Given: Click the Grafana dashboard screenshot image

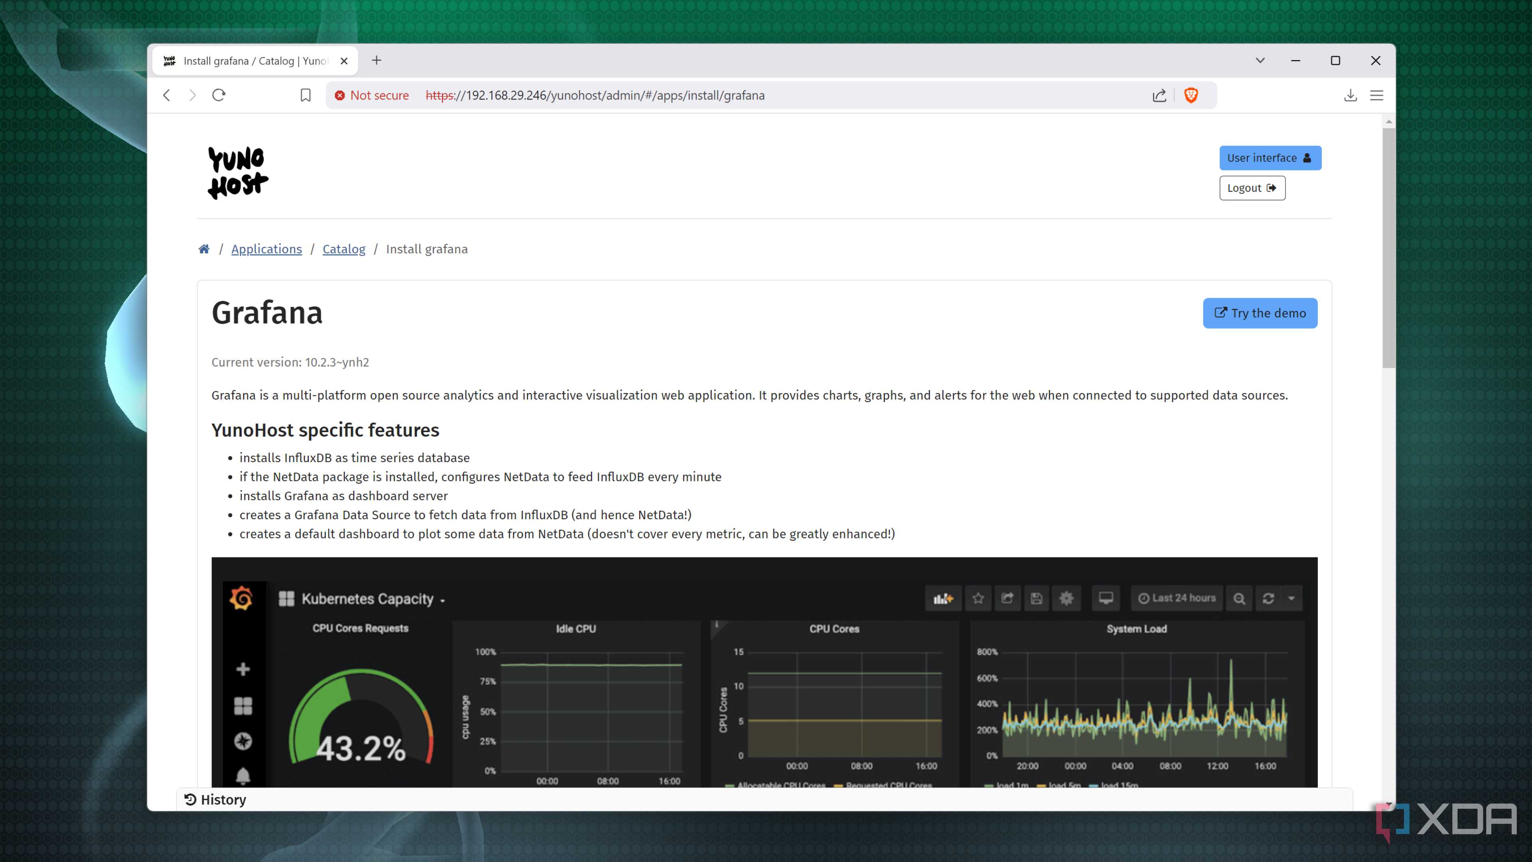Looking at the screenshot, I should pos(764,672).
